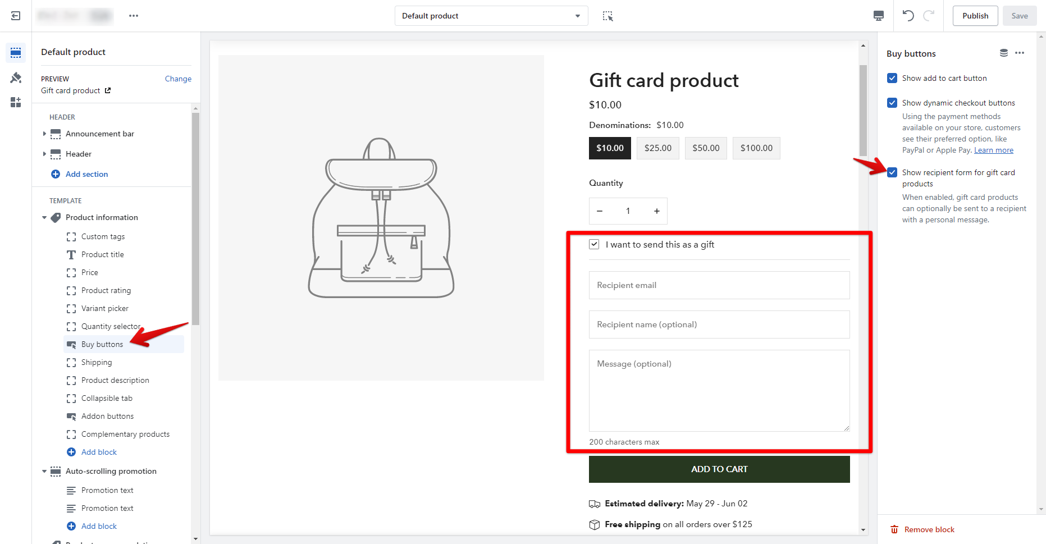Click the Recipient email field

pos(719,285)
